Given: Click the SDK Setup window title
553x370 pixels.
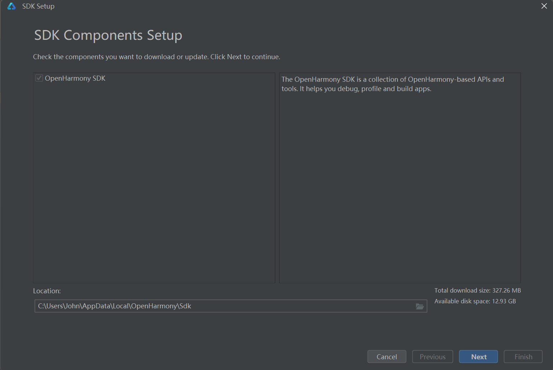Looking at the screenshot, I should 38,6.
